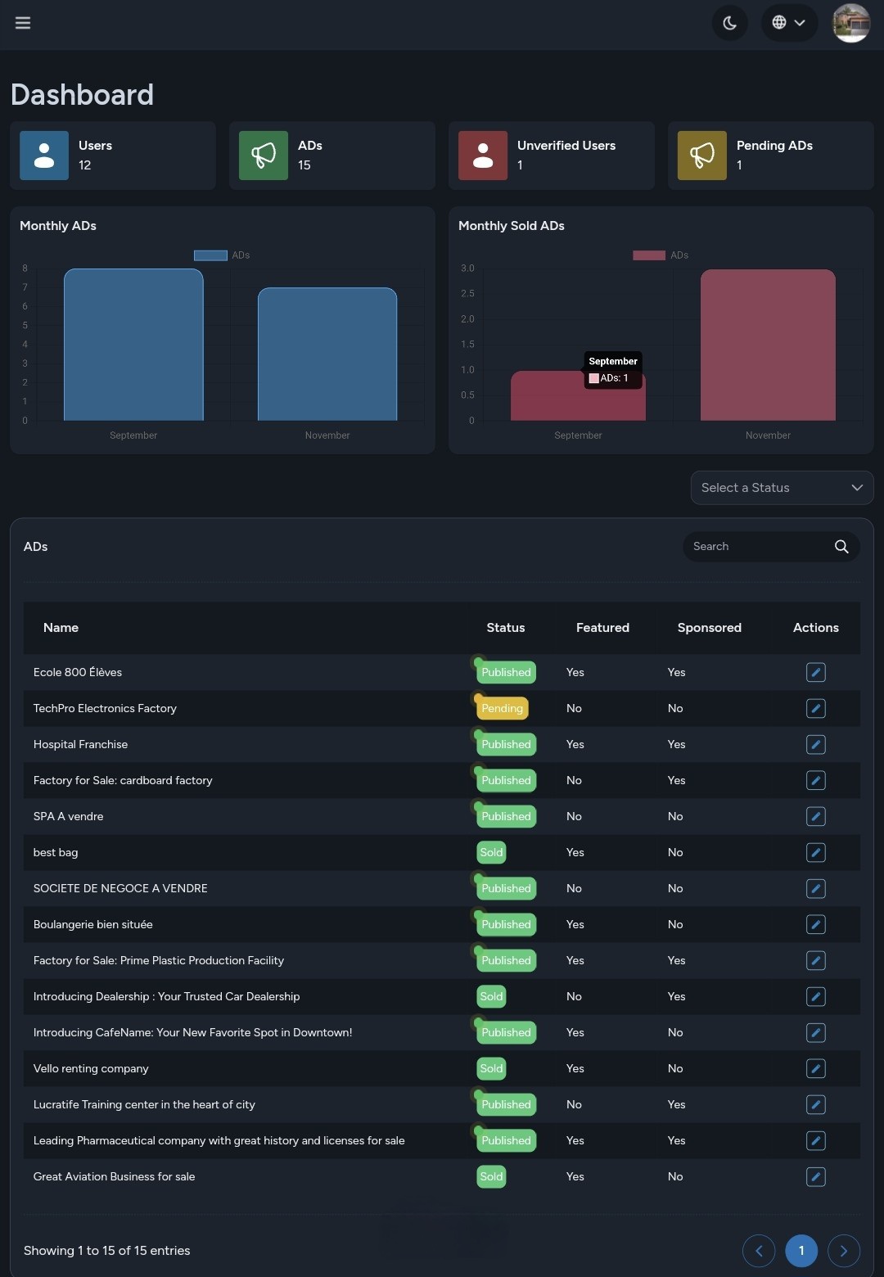Click the Unverified Users card icon
This screenshot has width=884, height=1277.
tap(483, 156)
